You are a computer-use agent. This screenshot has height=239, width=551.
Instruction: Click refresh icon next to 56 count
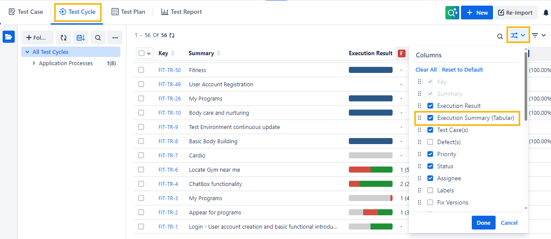[172, 35]
